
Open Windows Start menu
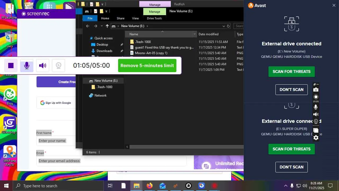coord(6,186)
